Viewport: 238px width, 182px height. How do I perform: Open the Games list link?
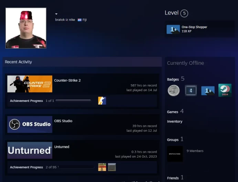173,112
